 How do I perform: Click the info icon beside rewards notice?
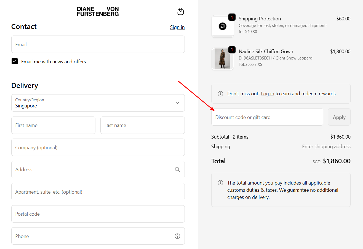(220, 94)
